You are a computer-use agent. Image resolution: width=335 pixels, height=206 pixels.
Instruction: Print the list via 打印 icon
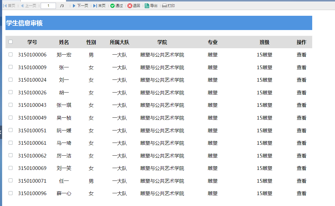point(164,6)
